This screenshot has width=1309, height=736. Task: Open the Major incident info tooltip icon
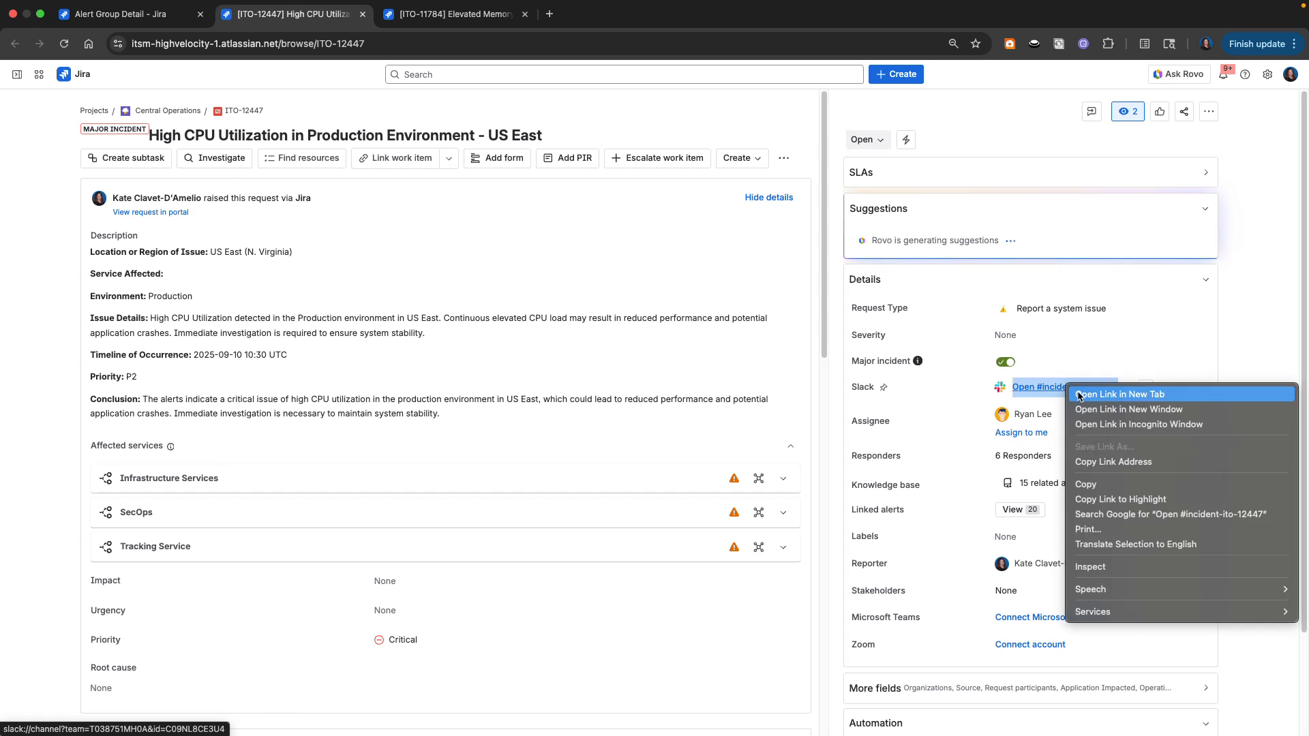[918, 361]
